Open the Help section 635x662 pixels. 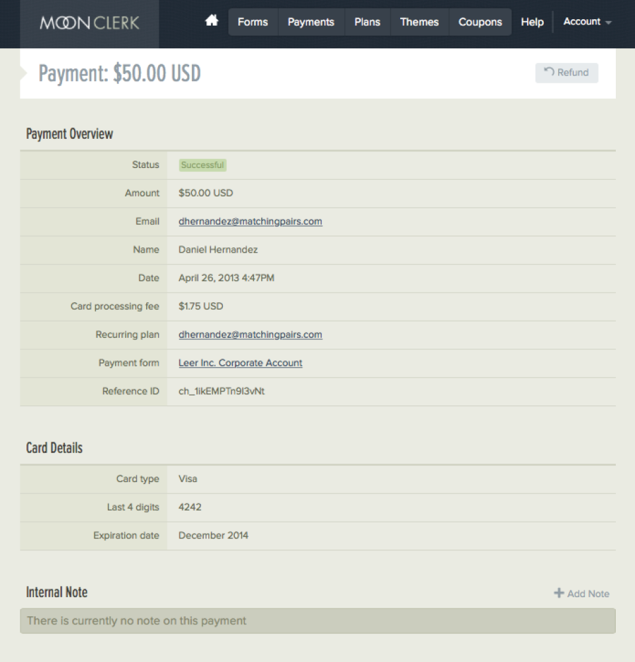pos(532,22)
